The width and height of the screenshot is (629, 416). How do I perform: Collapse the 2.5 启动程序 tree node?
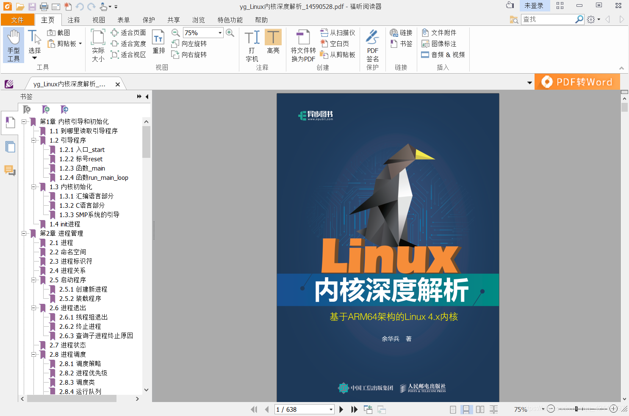point(34,280)
